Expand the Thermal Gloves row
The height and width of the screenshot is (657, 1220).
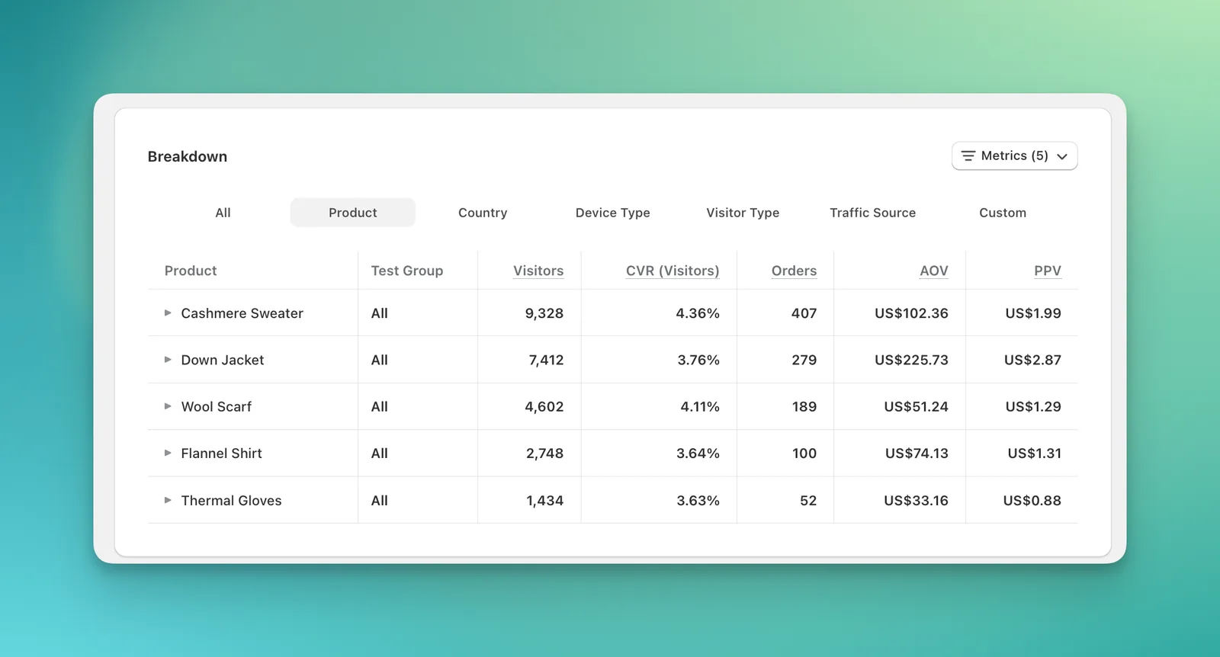pos(168,500)
